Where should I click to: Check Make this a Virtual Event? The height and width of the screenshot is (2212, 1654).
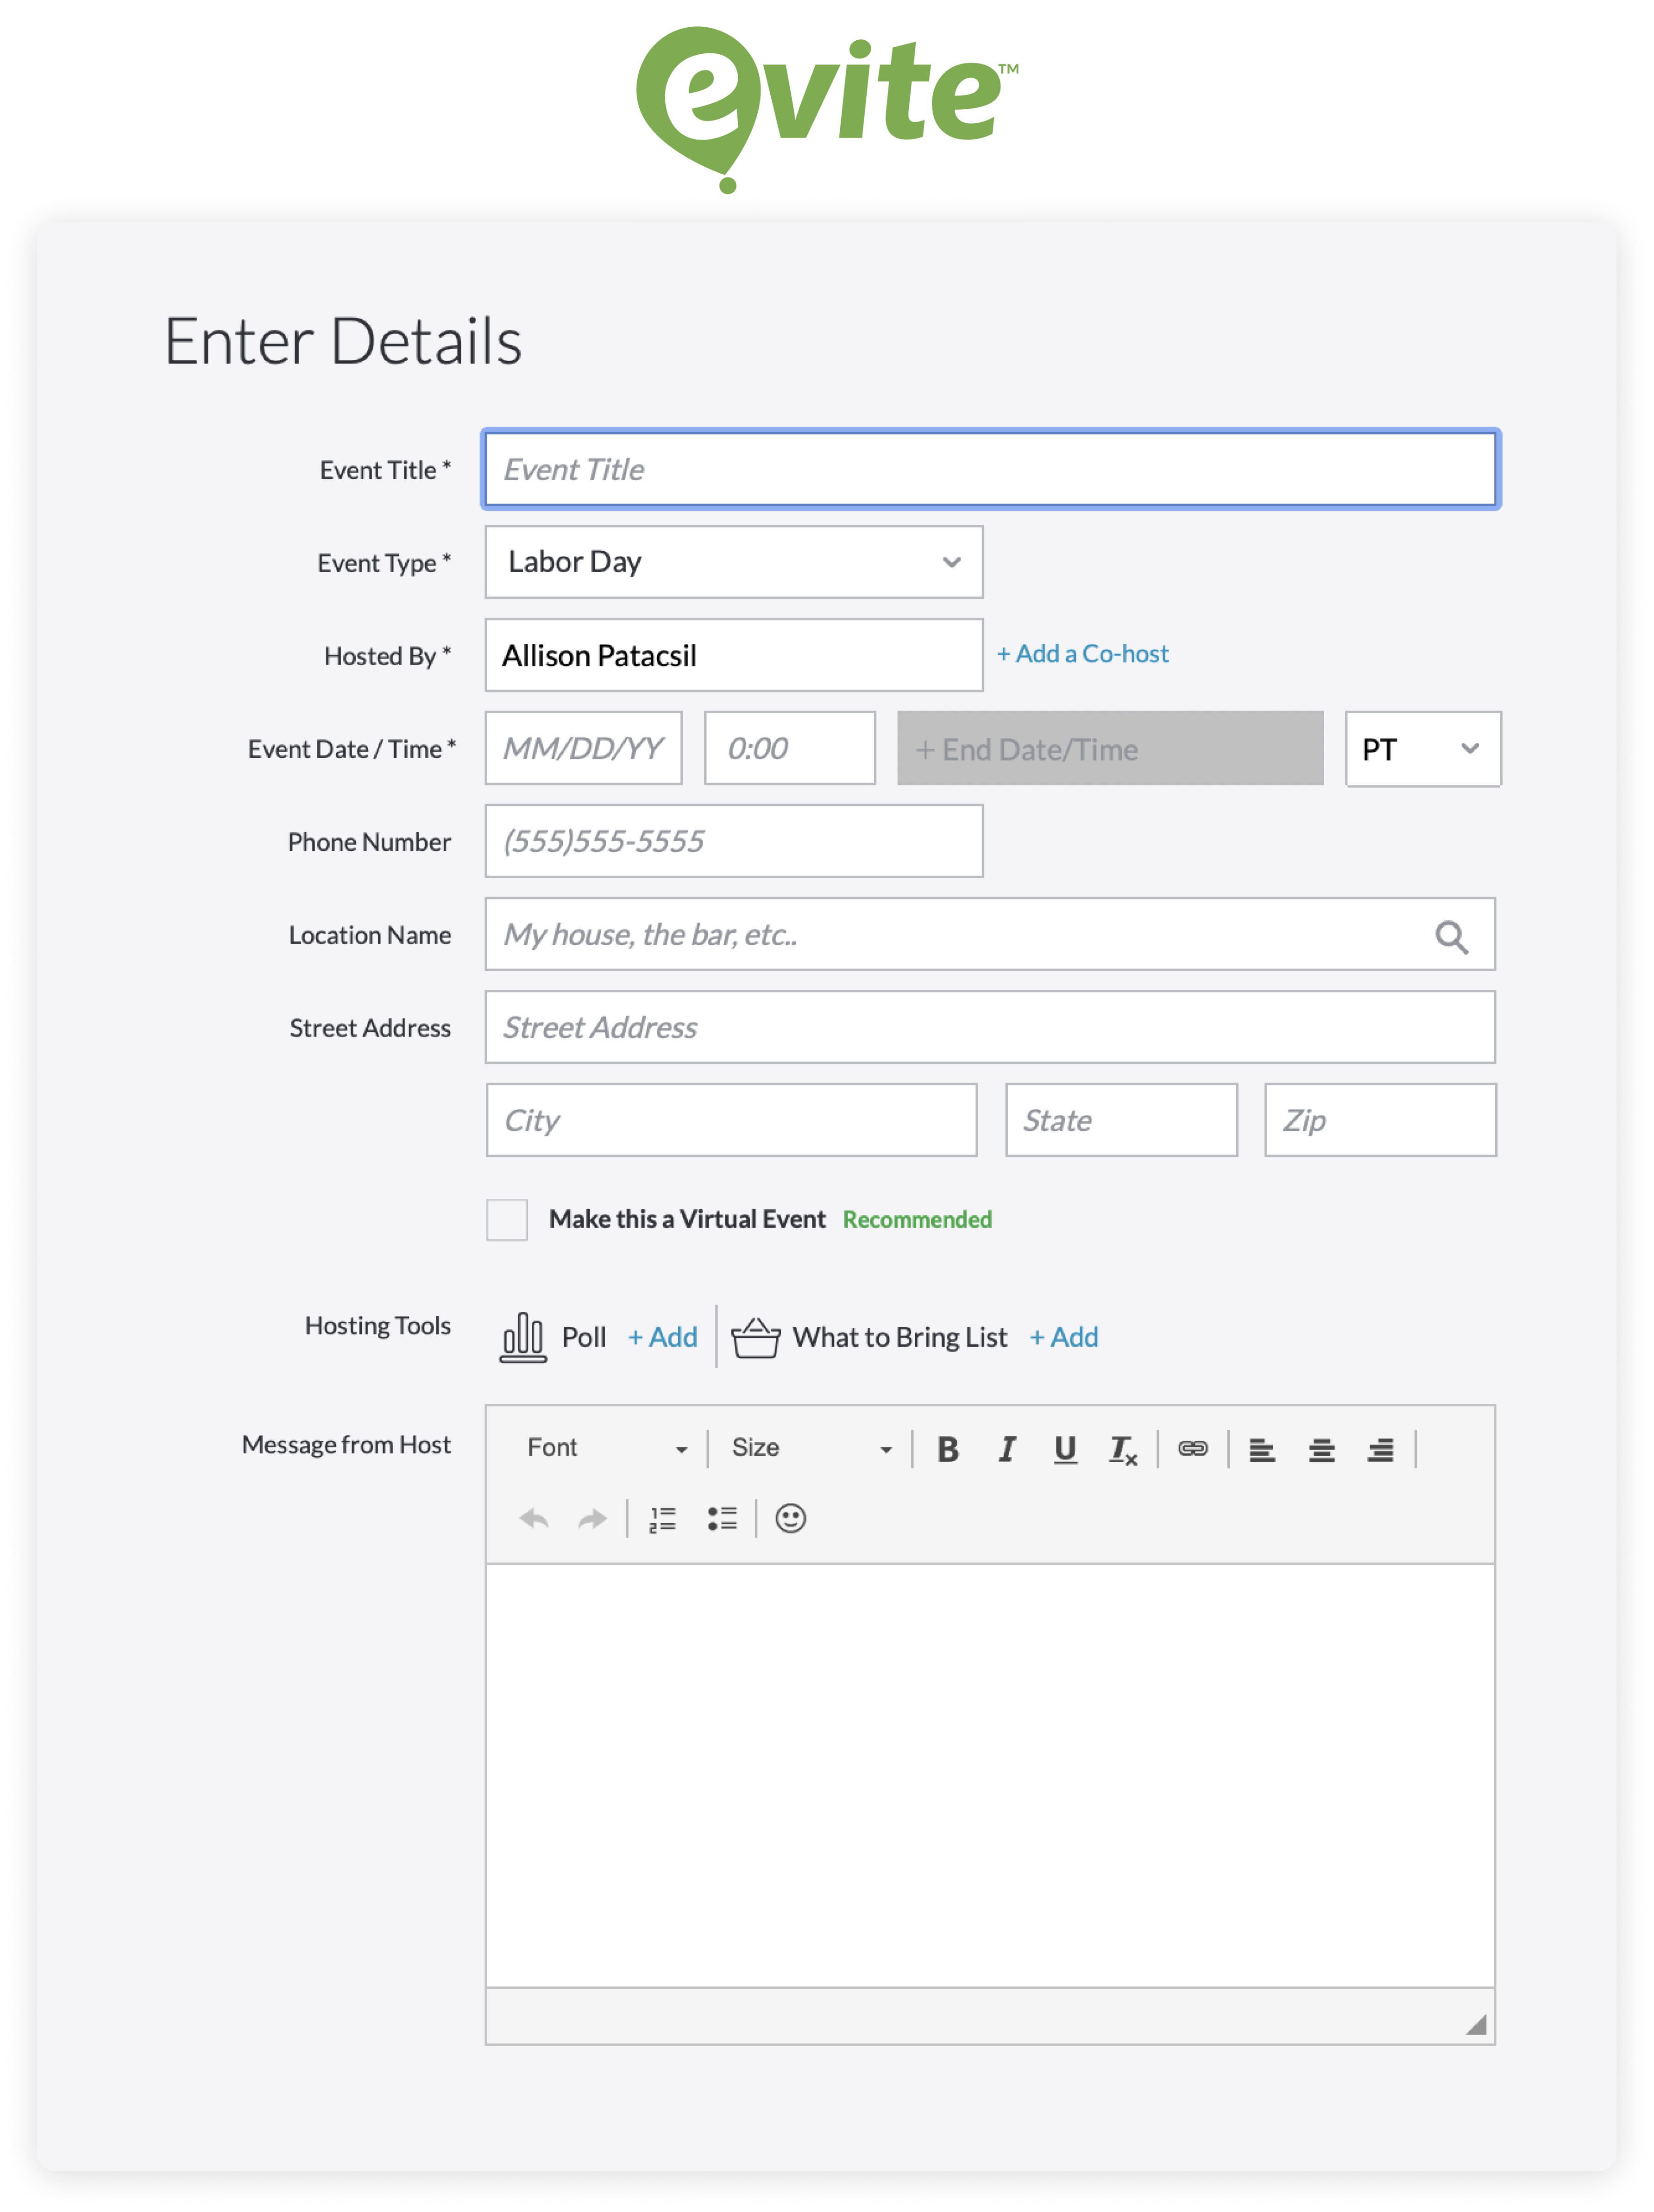point(507,1219)
